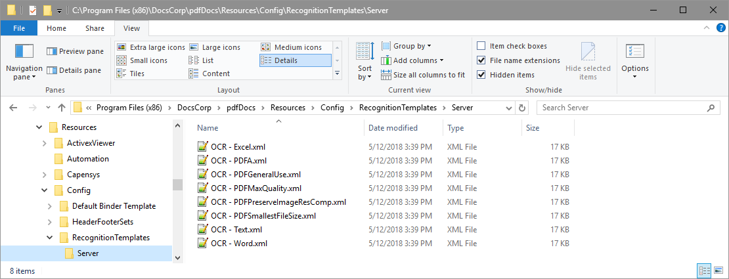Open the Sort by menu
Screen dimensions: 729x279
pos(365,62)
